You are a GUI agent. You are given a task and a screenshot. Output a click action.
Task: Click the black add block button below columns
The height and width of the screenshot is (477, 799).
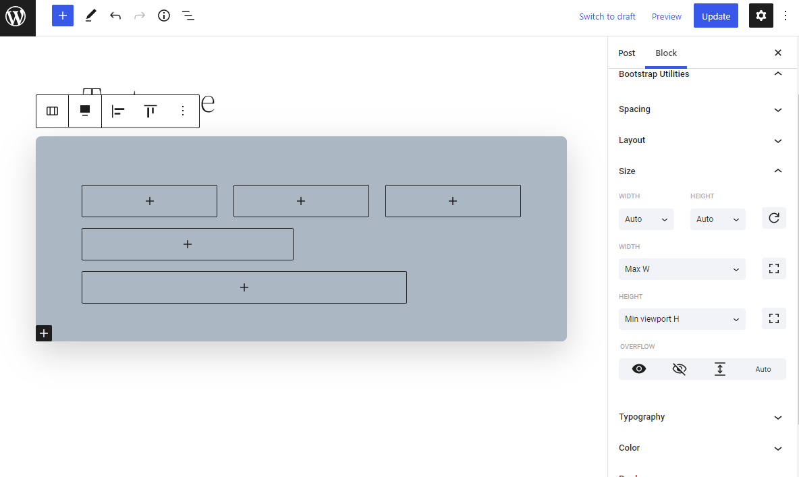tap(44, 333)
